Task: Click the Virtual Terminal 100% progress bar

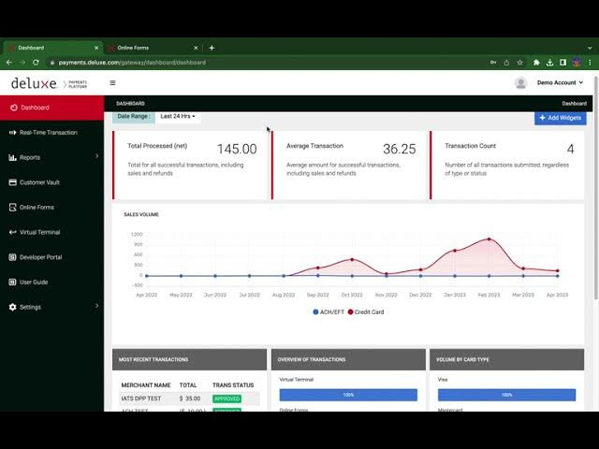Action: pos(348,395)
